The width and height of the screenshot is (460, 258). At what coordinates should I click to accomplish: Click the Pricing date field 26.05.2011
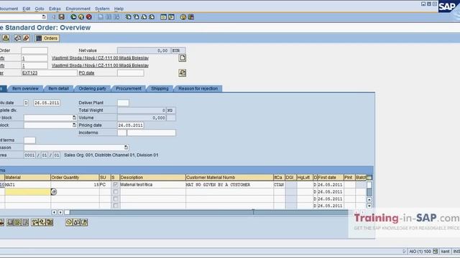(131, 125)
